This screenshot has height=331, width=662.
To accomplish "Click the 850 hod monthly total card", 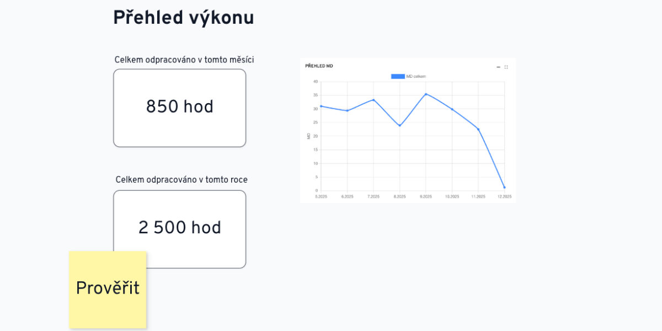I will (x=179, y=108).
